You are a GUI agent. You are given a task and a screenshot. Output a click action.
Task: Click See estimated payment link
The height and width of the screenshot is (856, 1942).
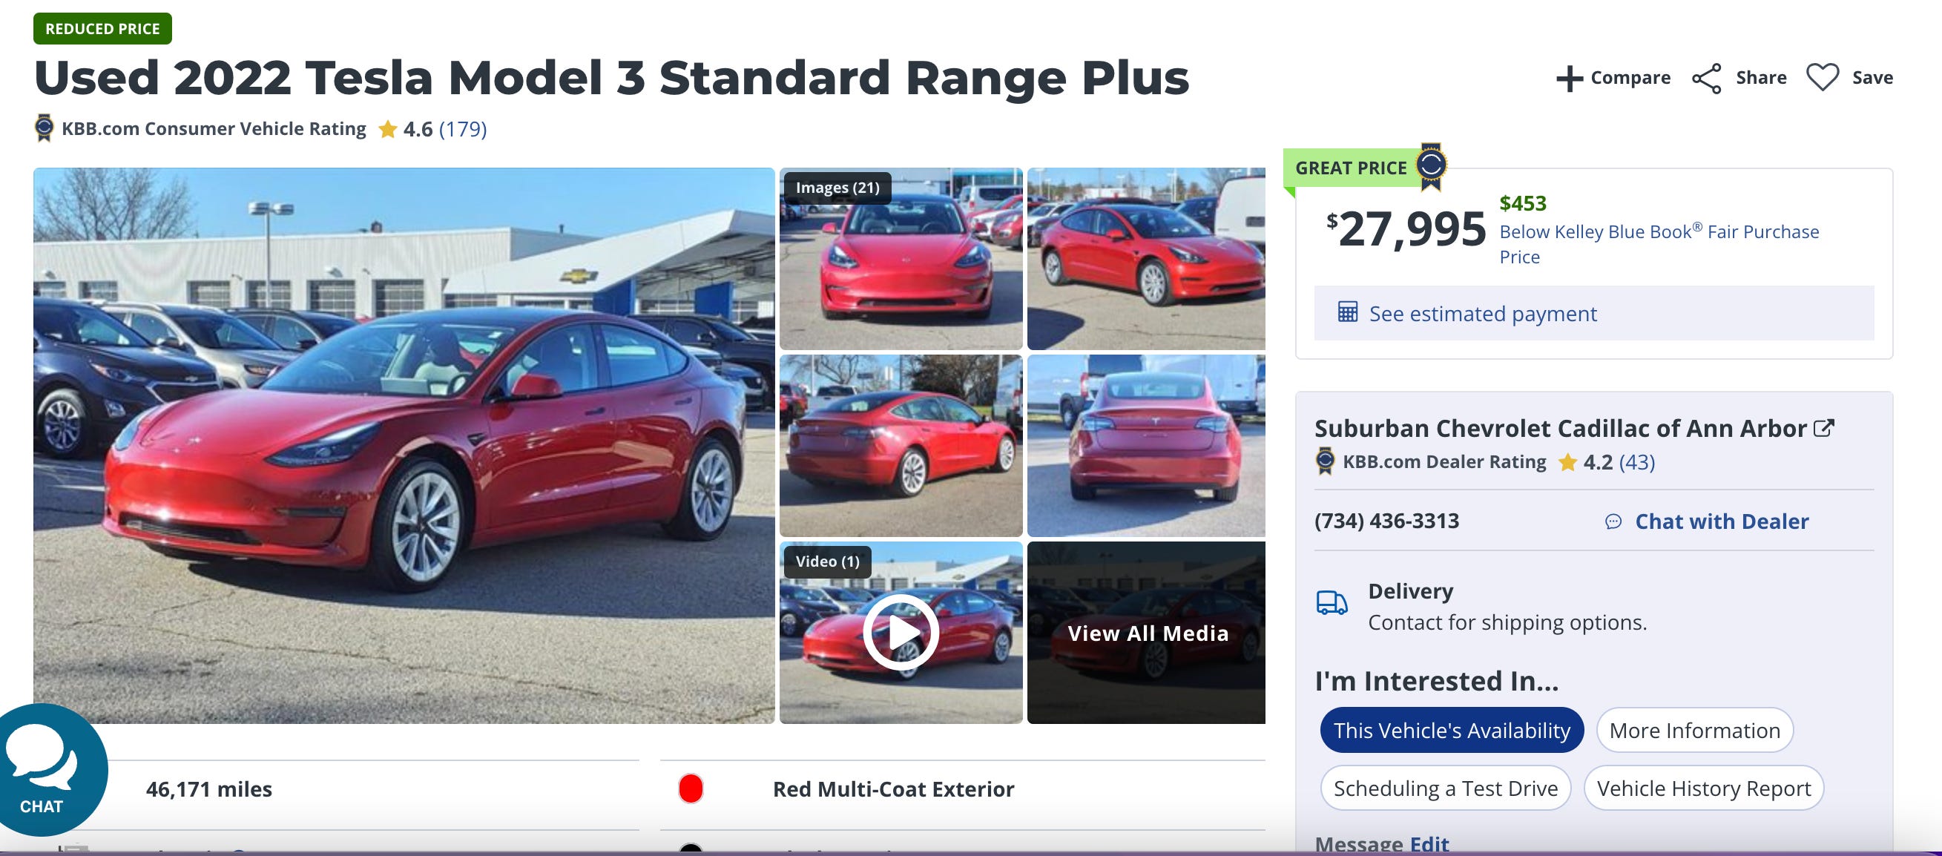click(x=1482, y=313)
